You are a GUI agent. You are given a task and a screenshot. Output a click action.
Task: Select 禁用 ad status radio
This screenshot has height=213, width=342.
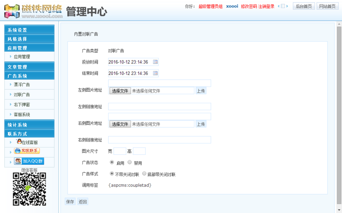click(130, 162)
